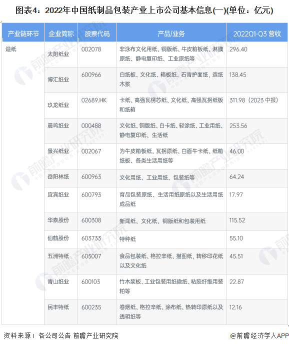Click the 产品/业务 column header
The width and height of the screenshot is (289, 346).
pos(171,33)
